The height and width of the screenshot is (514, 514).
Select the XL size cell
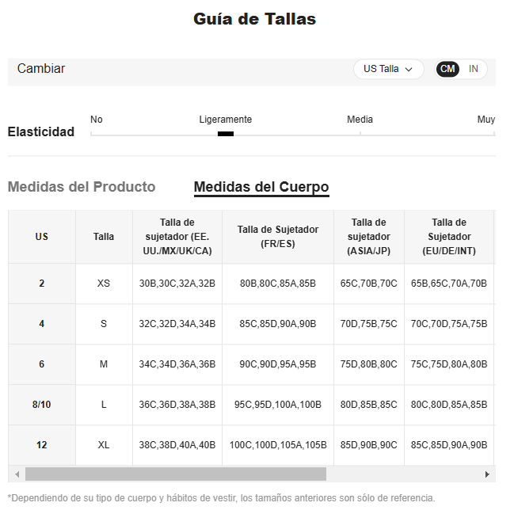(104, 445)
